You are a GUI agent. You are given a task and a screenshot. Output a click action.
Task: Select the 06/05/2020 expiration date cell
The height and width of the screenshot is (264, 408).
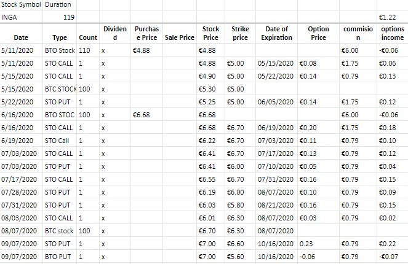click(x=276, y=102)
